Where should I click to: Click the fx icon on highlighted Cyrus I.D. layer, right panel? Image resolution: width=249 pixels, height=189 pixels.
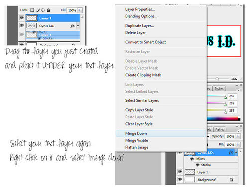[231, 152]
